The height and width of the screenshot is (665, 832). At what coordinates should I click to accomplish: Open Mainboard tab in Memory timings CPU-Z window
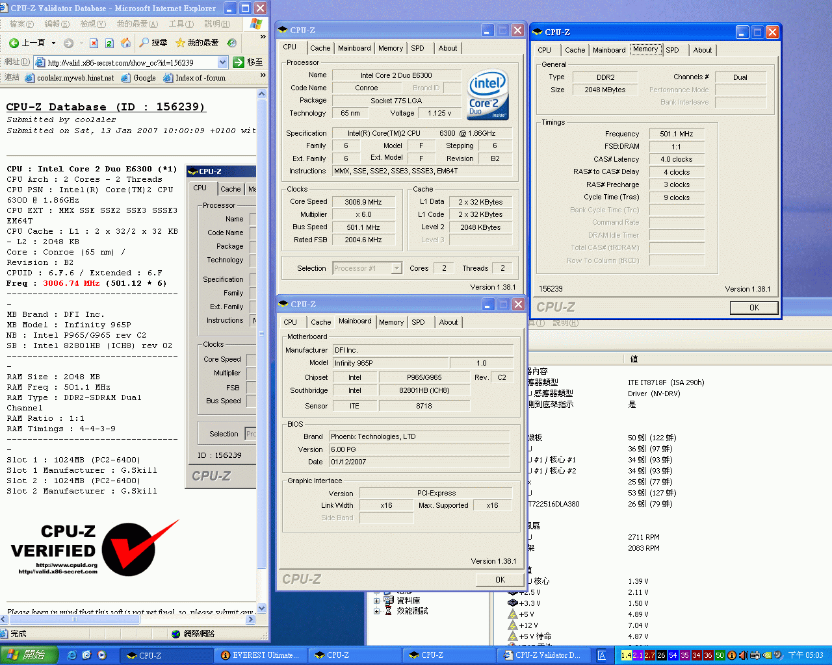click(609, 50)
